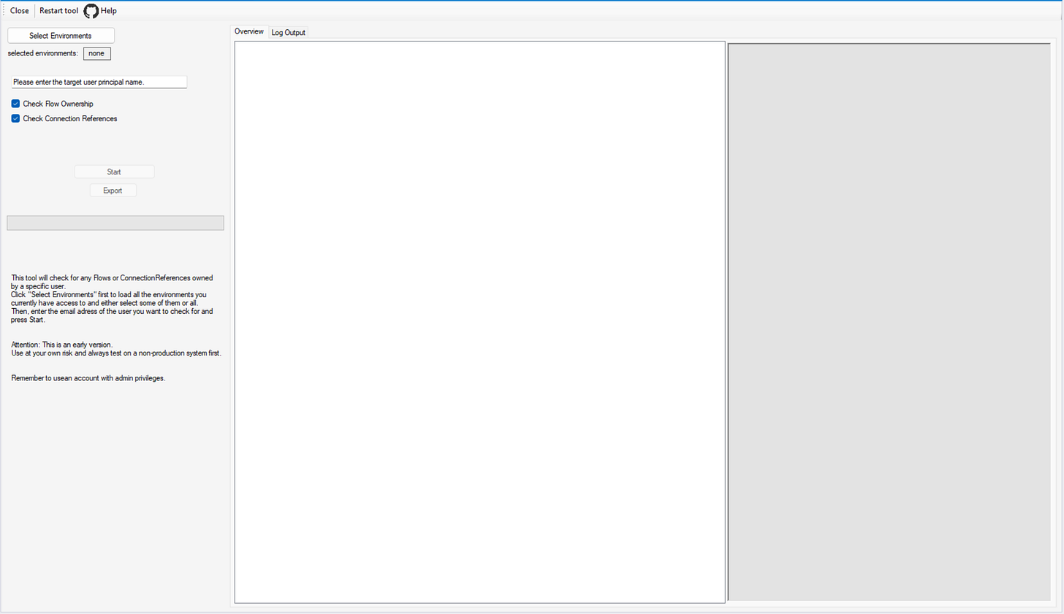
Task: Click the progress bar below Export
Action: tap(115, 223)
